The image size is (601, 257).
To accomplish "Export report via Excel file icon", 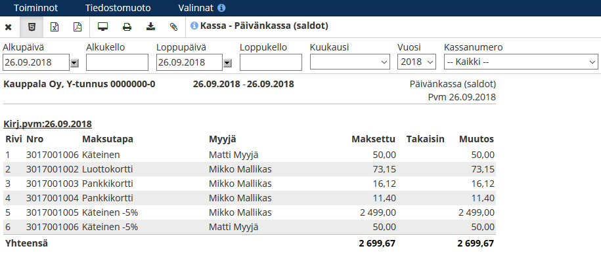I will [x=55, y=27].
